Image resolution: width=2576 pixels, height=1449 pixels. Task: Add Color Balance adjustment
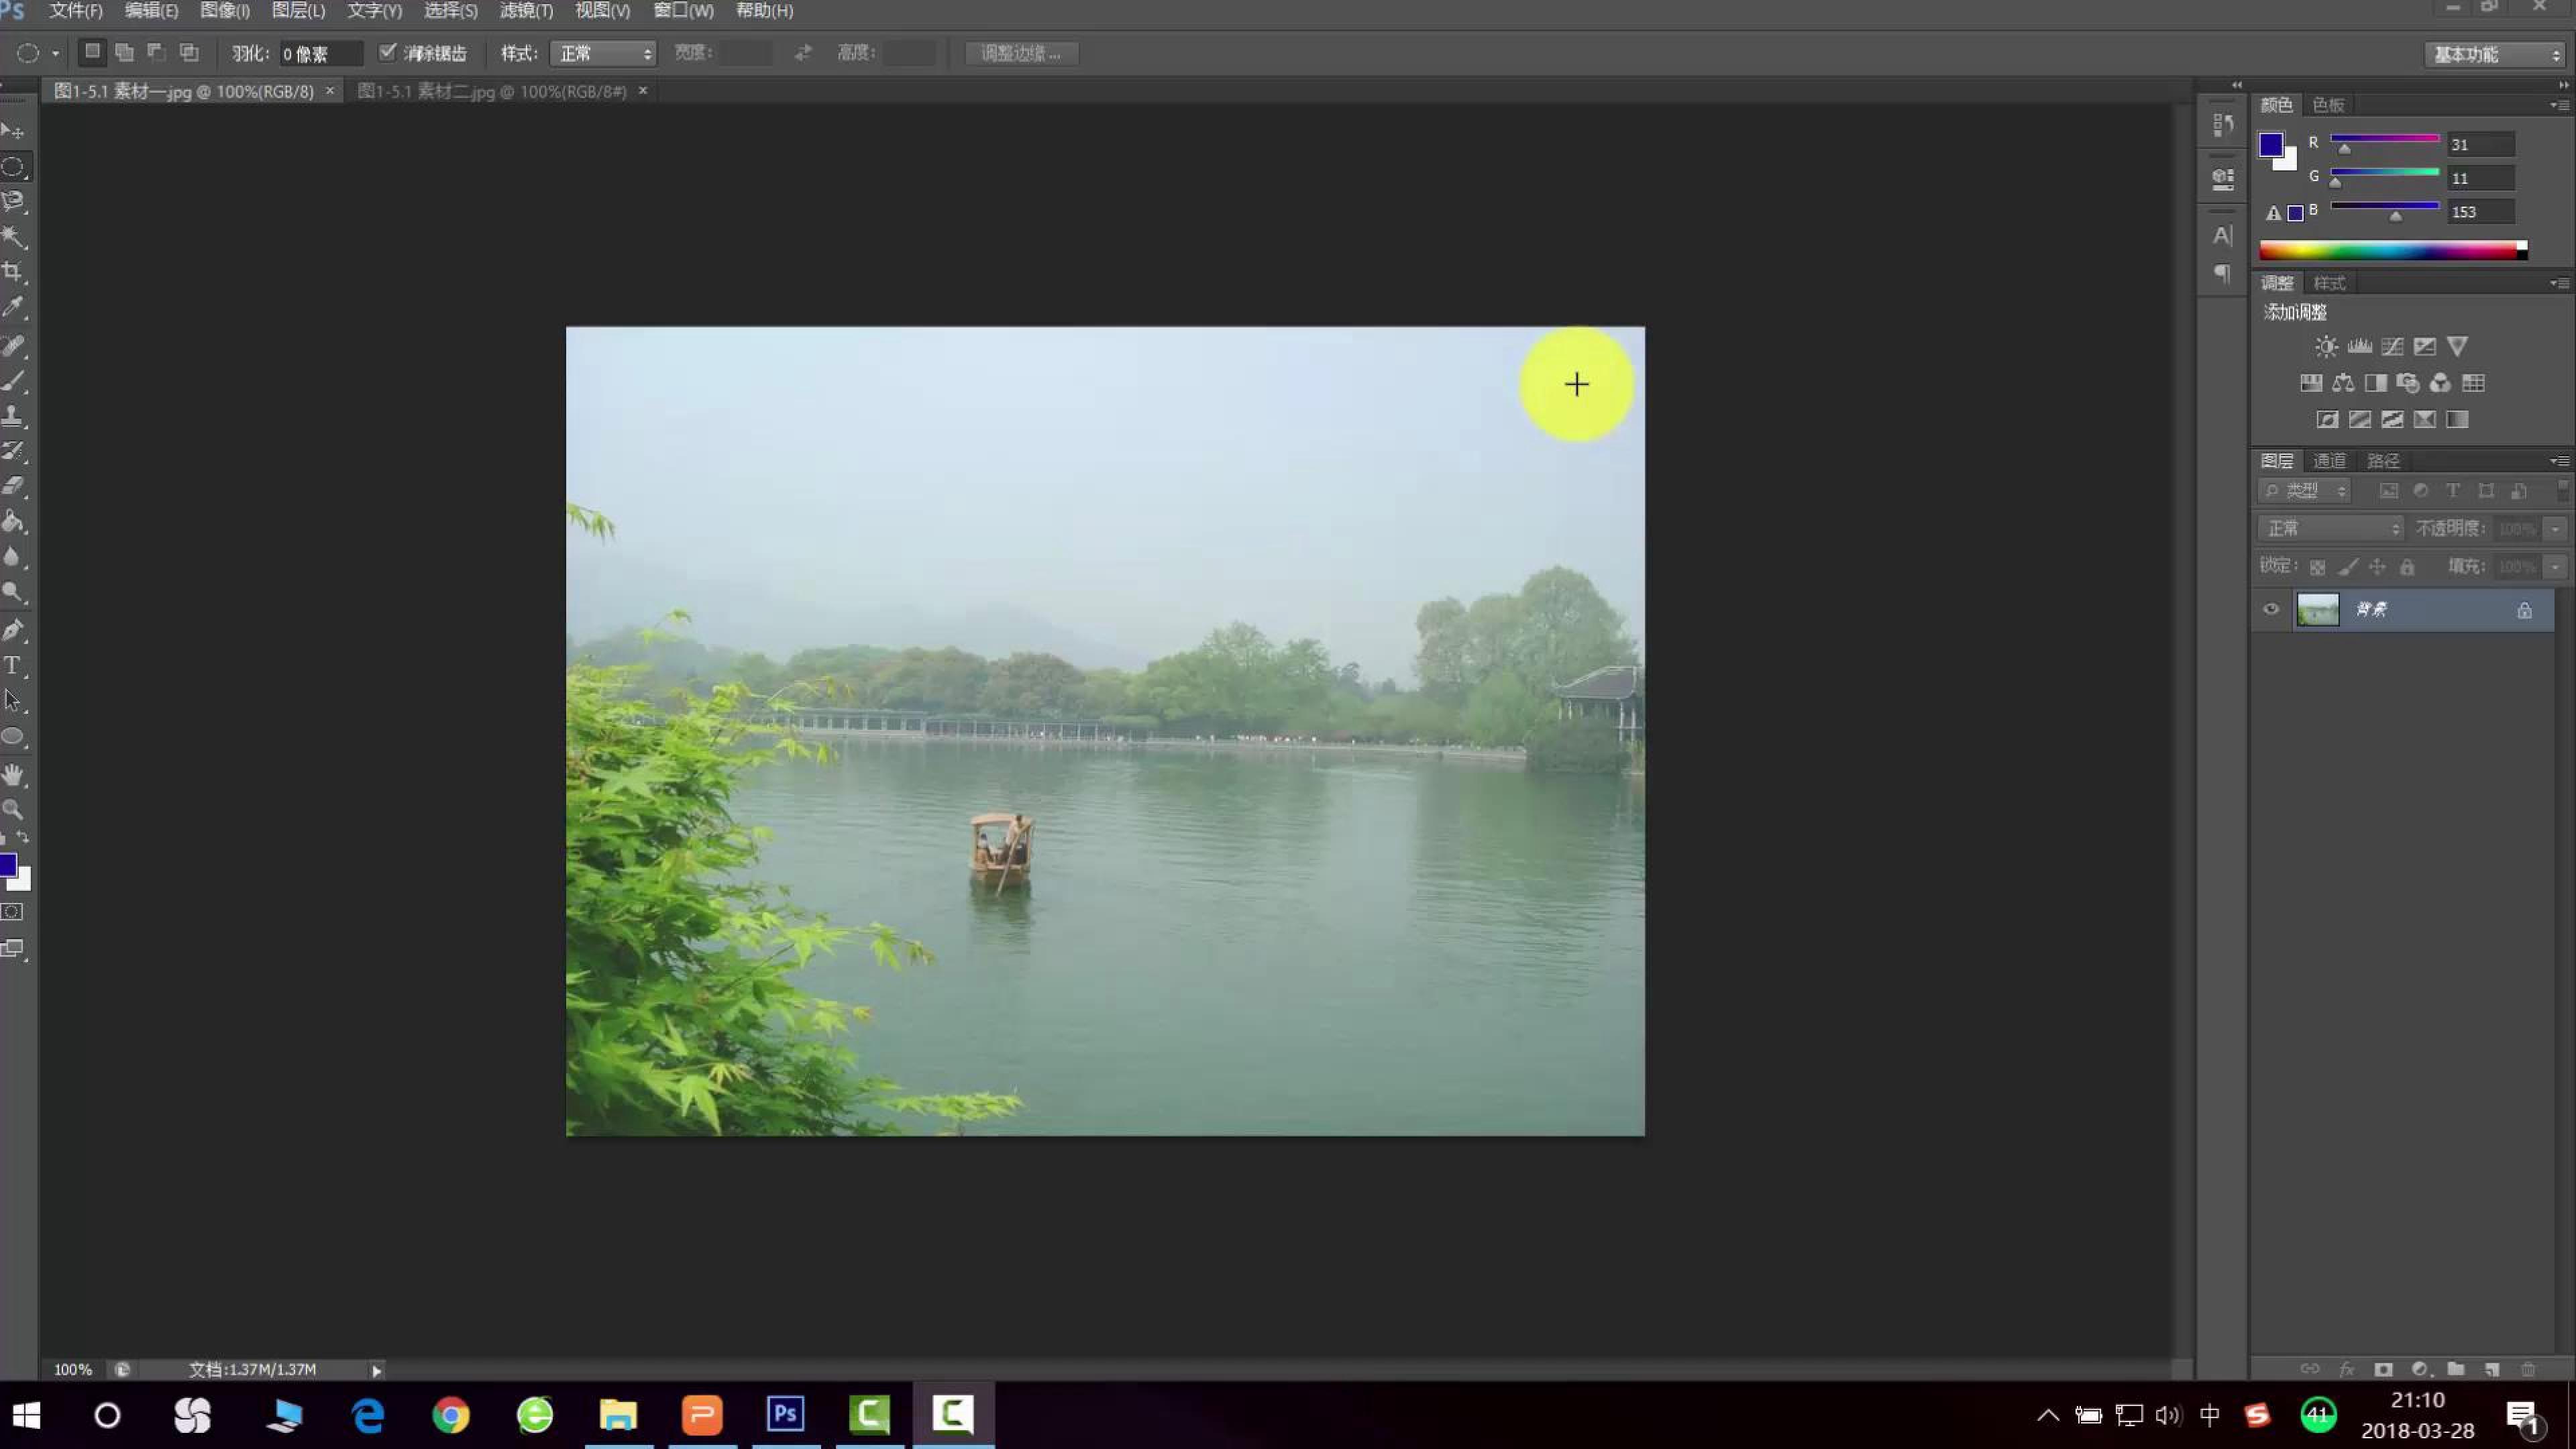coord(2343,383)
